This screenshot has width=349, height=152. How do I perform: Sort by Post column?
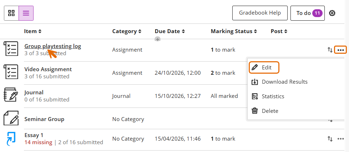pyautogui.click(x=279, y=31)
